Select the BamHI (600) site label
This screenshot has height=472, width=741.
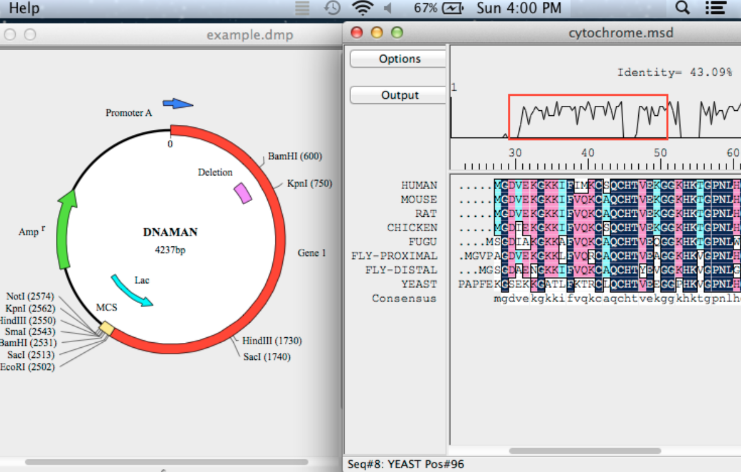[x=295, y=156]
